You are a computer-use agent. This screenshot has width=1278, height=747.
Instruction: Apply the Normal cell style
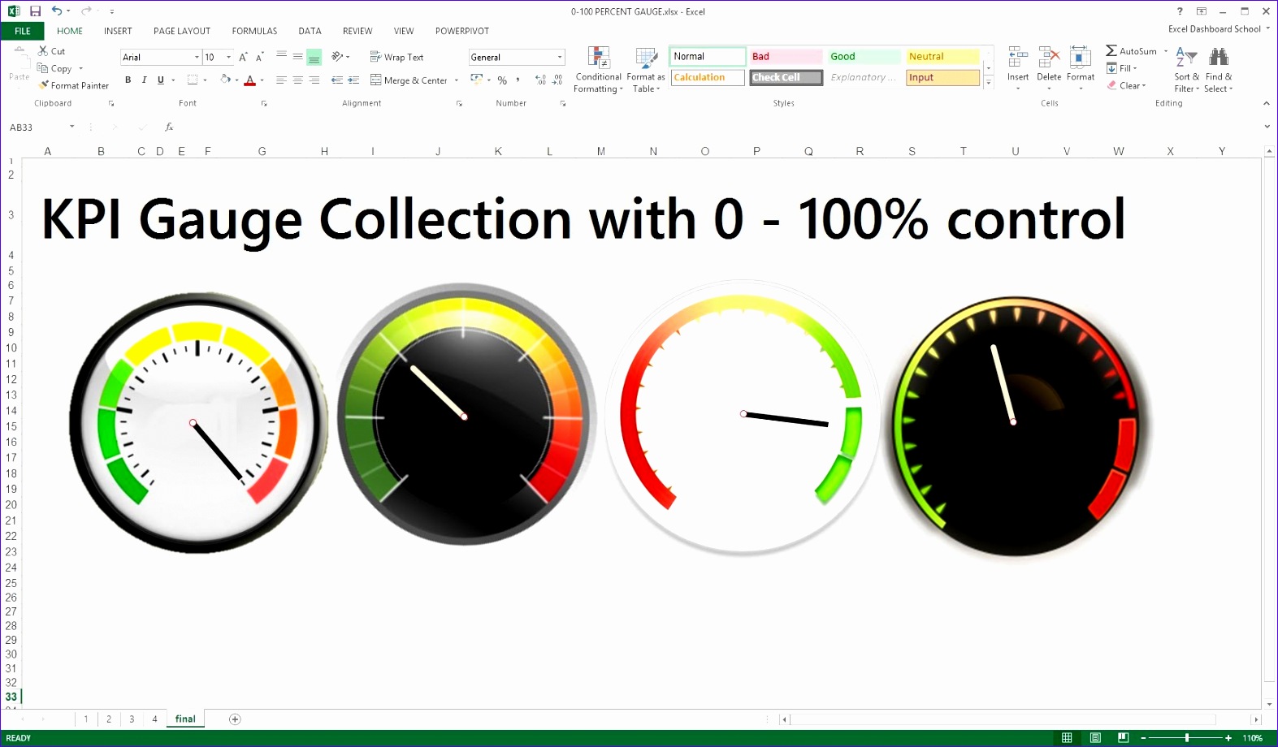[708, 56]
